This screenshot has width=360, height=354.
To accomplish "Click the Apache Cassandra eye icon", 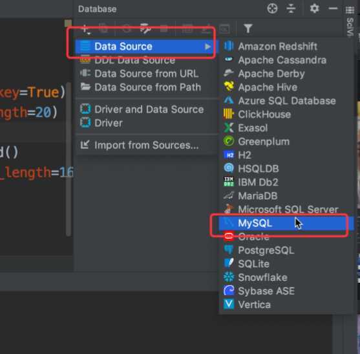I will coord(229,60).
